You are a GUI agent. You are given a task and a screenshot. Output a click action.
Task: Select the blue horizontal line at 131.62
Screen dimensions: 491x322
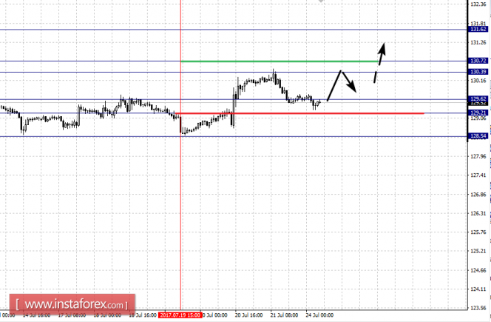click(x=234, y=30)
